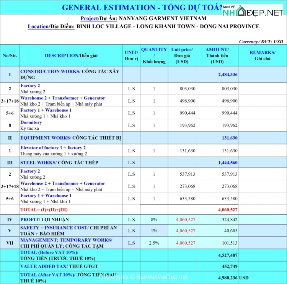Select the QUANTITY/Khối lượng column header
This screenshot has height=284, width=287.
click(x=154, y=55)
